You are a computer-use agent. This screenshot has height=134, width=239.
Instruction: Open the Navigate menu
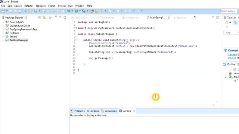click(41, 6)
